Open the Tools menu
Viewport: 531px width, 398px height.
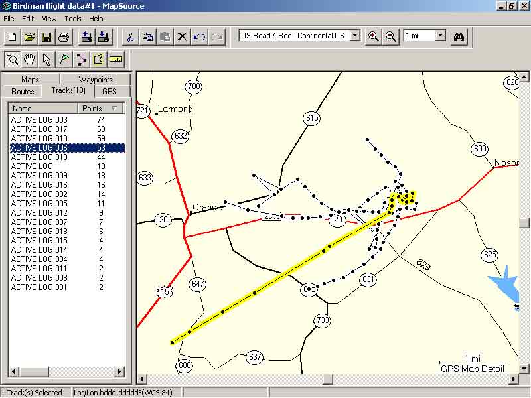73,19
